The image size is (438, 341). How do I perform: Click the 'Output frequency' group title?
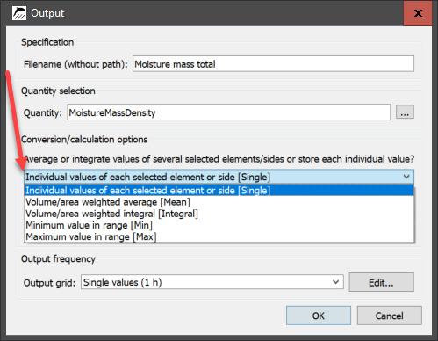coord(58,259)
